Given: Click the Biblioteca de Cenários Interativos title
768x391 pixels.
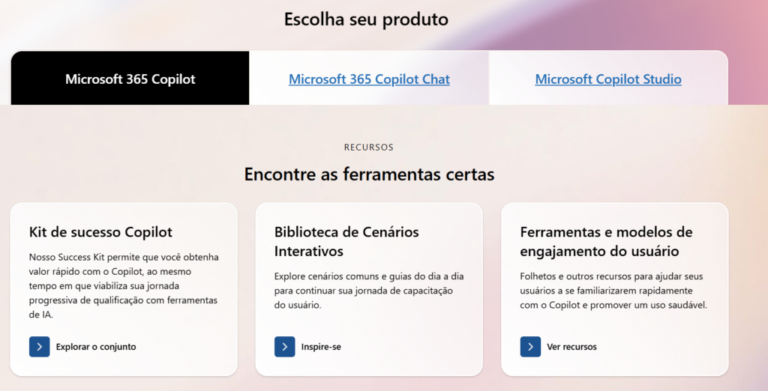Looking at the screenshot, I should pyautogui.click(x=346, y=241).
